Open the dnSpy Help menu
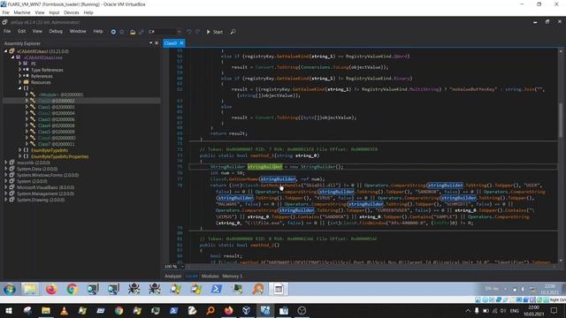This screenshot has height=318, width=566. tap(98, 32)
